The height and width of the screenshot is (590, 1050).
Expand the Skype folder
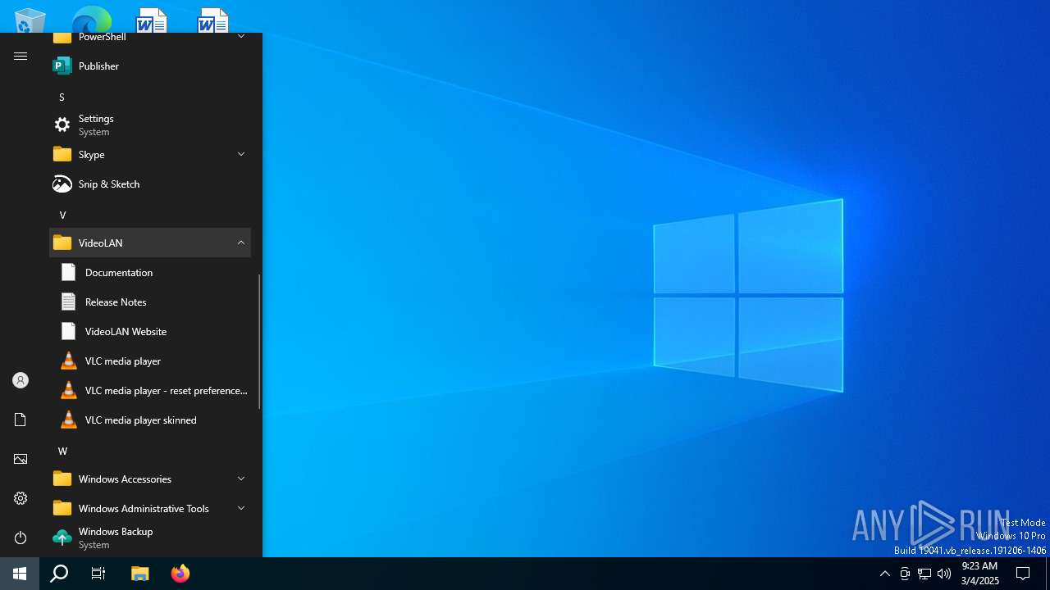point(150,154)
